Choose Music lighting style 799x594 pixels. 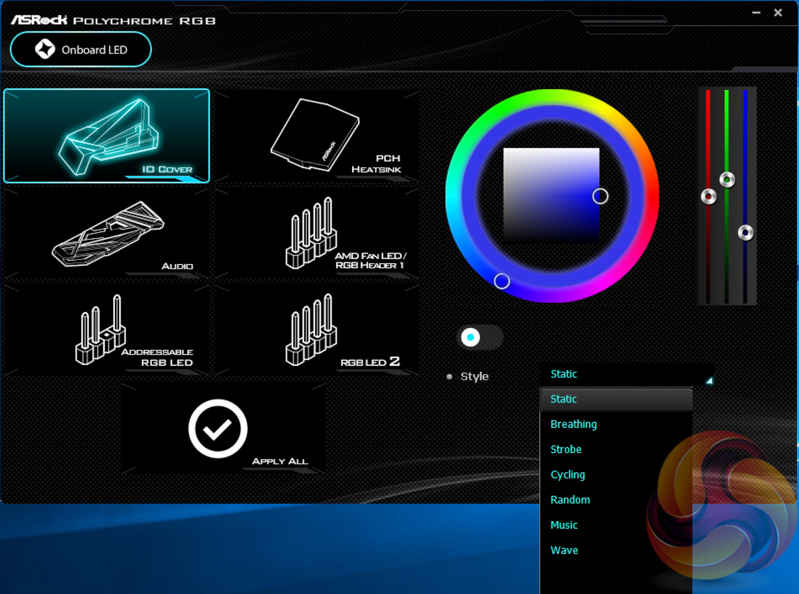point(616,525)
